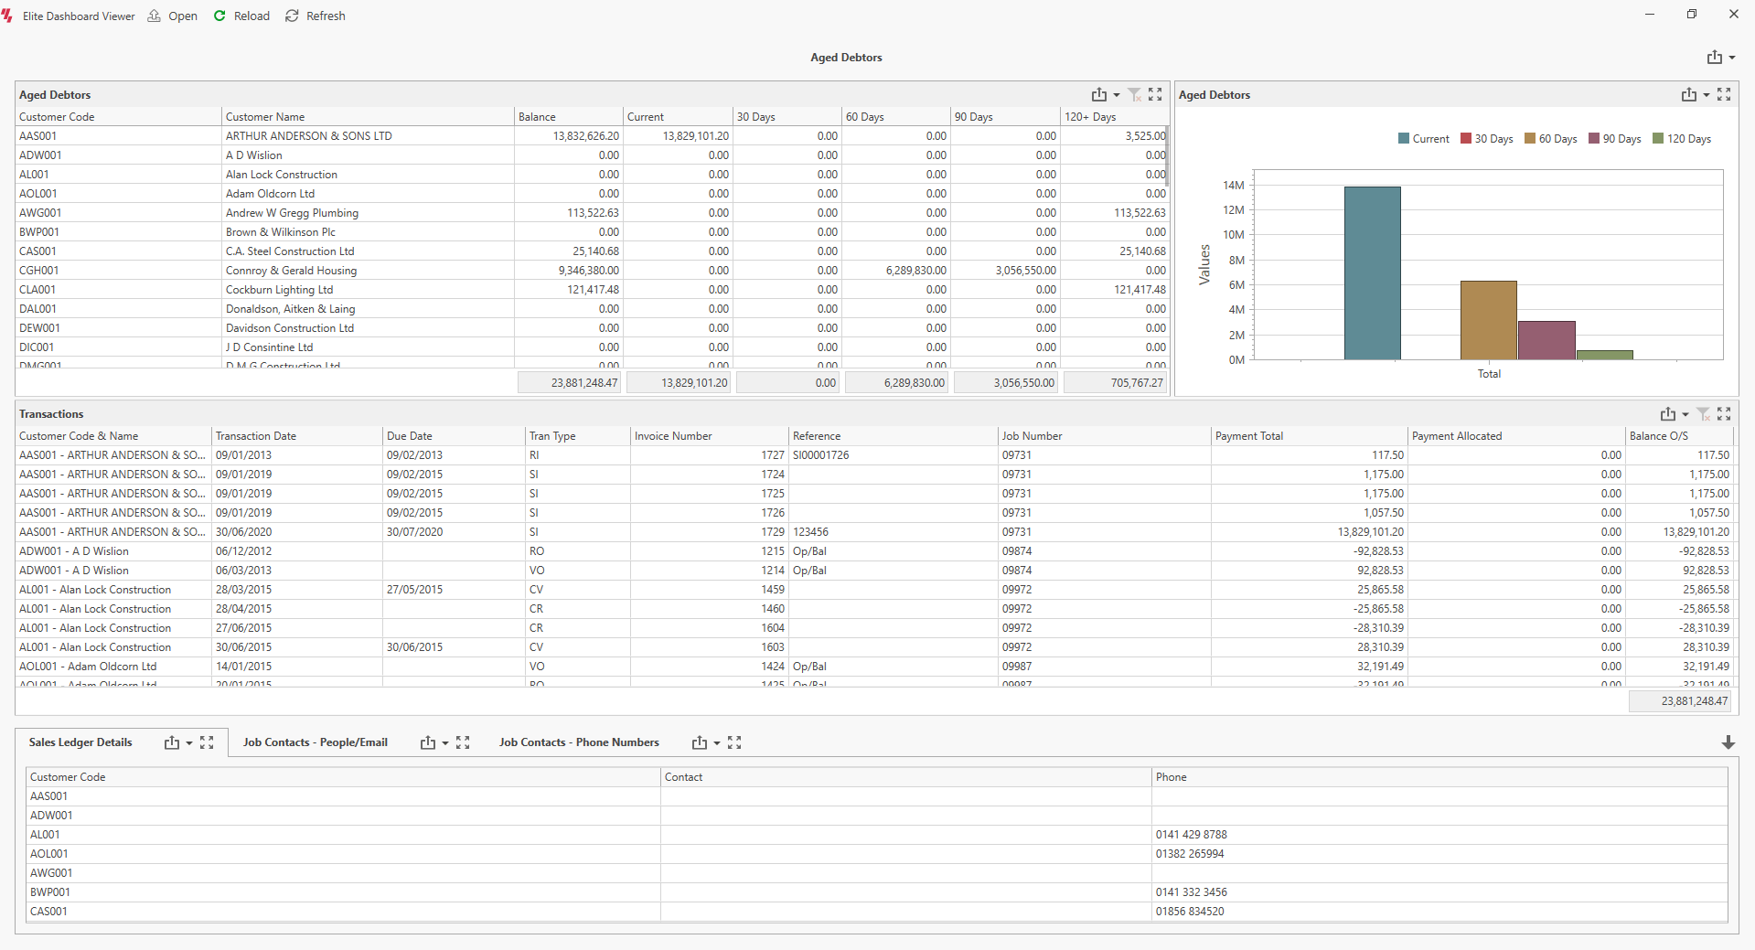1755x950 pixels.
Task: Sort by the 120+ Days column header
Action: (x=1115, y=117)
